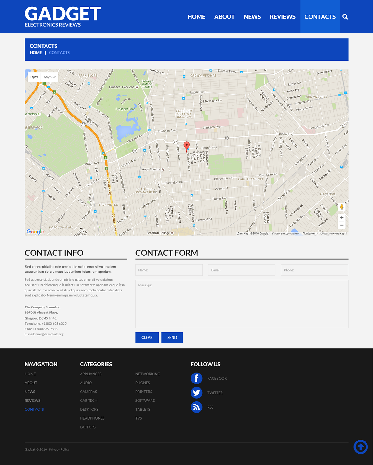Zoom out on the map
The image size is (373, 465).
click(342, 225)
